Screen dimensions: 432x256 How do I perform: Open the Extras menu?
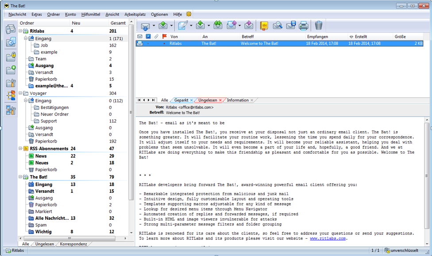[37, 14]
